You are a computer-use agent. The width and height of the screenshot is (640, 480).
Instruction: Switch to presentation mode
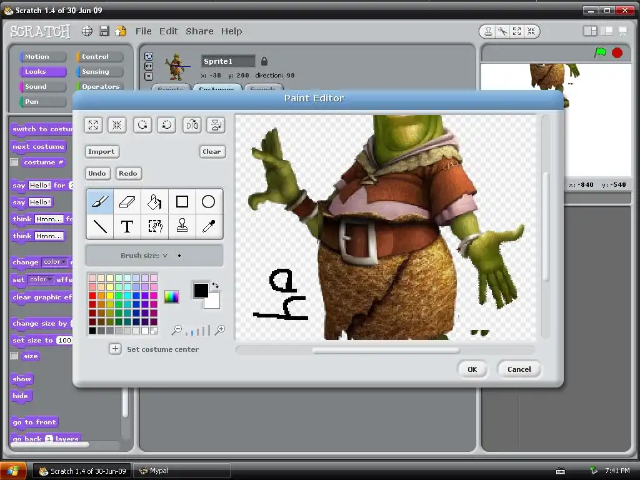tap(623, 31)
